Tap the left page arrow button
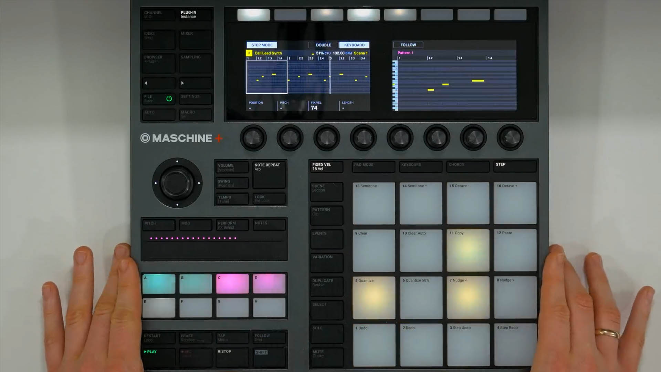 [158, 83]
